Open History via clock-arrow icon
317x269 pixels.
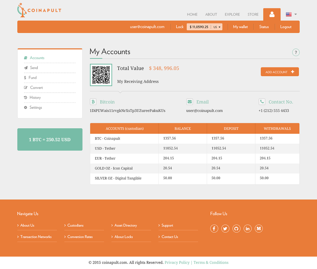(x=26, y=97)
